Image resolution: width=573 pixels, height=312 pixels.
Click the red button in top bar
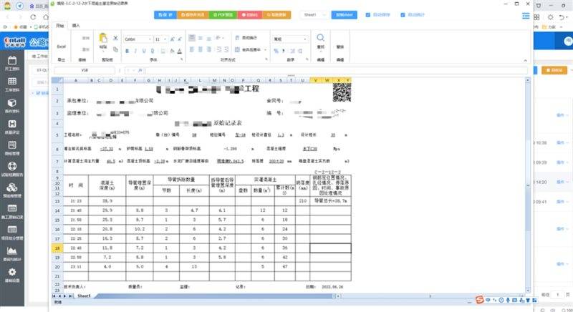click(249, 15)
